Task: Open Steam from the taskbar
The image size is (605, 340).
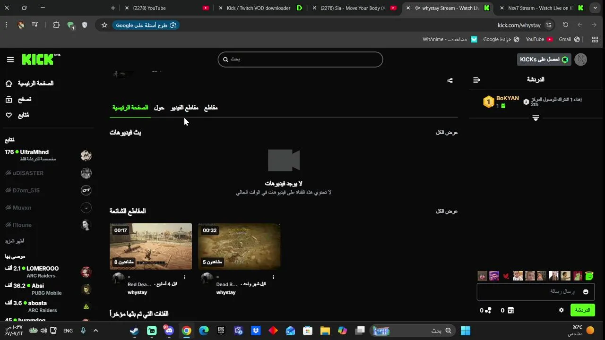Action: click(134, 331)
